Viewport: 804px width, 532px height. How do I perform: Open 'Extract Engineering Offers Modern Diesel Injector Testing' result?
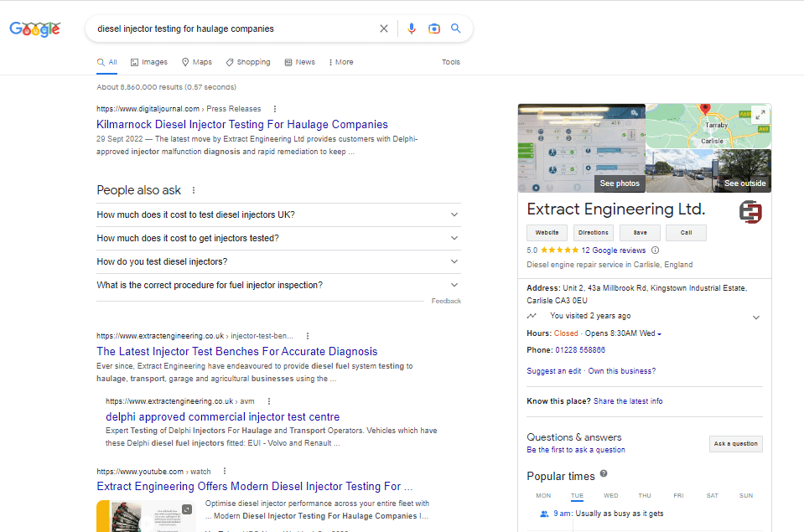[254, 487]
